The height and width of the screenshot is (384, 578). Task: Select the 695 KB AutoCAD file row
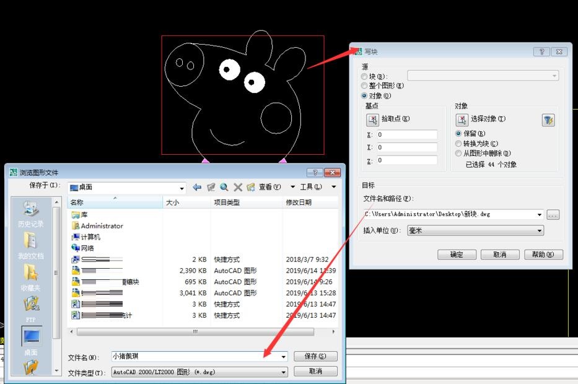pos(203,282)
